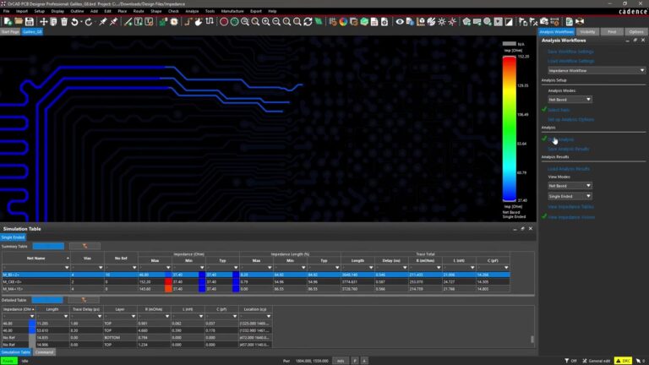This screenshot has height=365, width=649.
Task: Open Analysis Modes Net Based dropdown
Action: tap(570, 100)
